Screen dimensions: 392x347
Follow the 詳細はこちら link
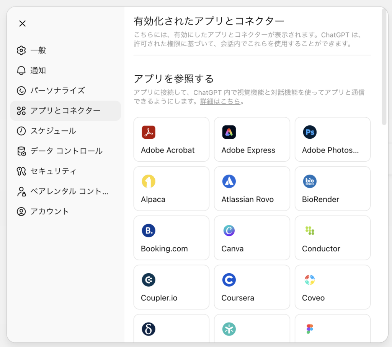tap(220, 102)
